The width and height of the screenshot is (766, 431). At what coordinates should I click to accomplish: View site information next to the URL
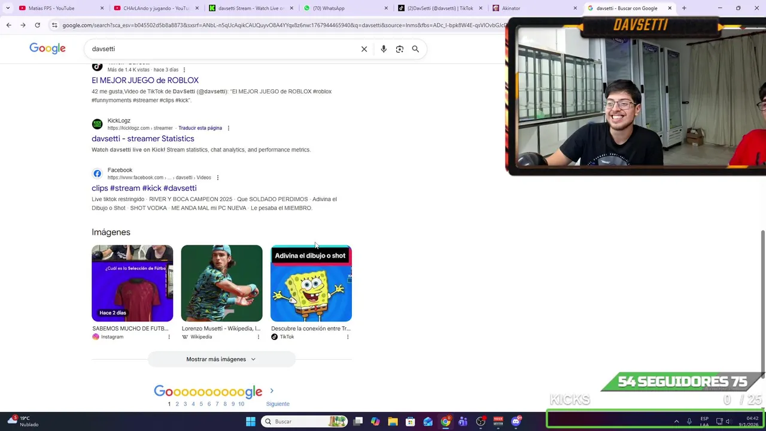tap(54, 25)
